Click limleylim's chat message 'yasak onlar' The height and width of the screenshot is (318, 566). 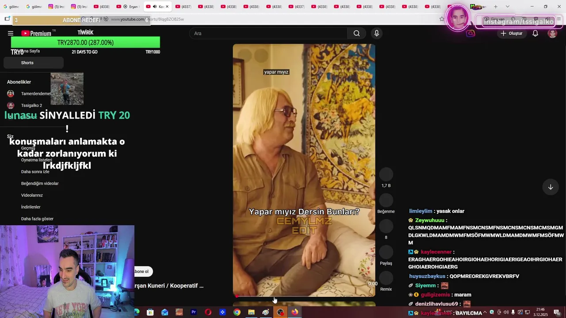450,211
